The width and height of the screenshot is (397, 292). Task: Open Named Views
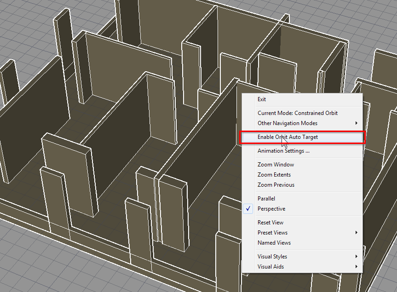pos(274,243)
